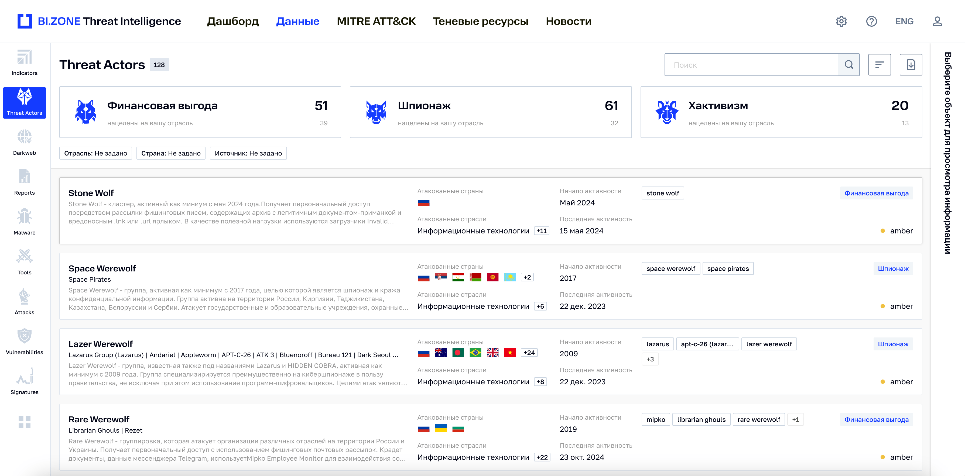Filter by the Шпионаж category card
Image resolution: width=965 pixels, height=476 pixels.
490,112
